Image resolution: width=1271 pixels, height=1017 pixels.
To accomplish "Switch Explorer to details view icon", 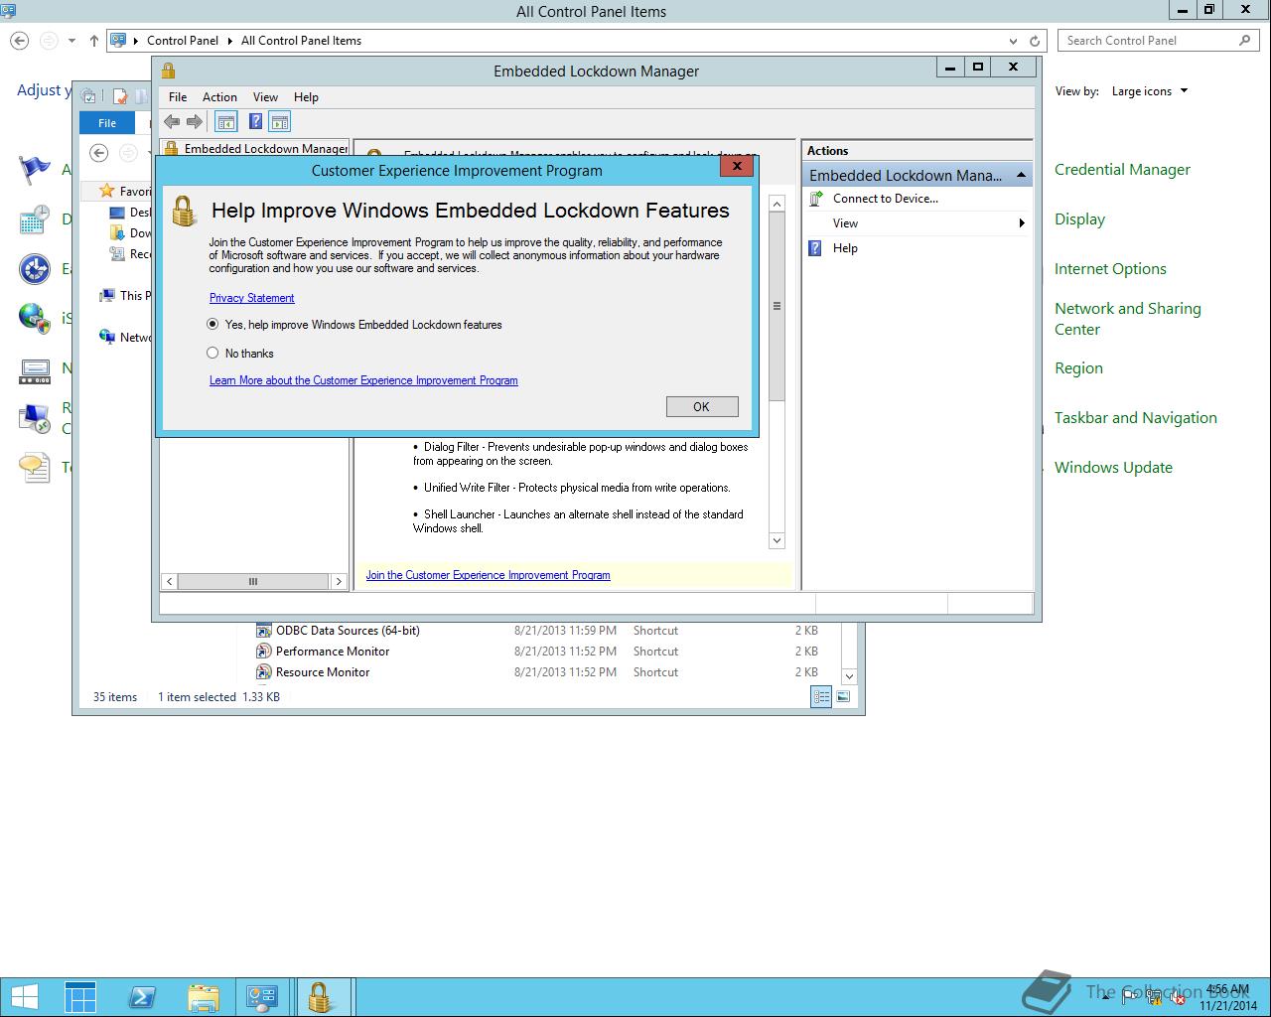I will pyautogui.click(x=821, y=697).
